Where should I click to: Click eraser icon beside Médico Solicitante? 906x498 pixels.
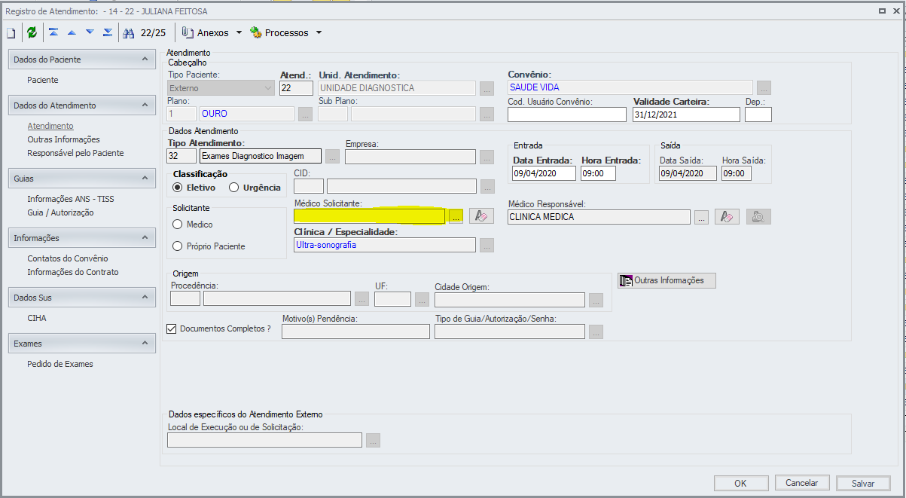pyautogui.click(x=480, y=216)
